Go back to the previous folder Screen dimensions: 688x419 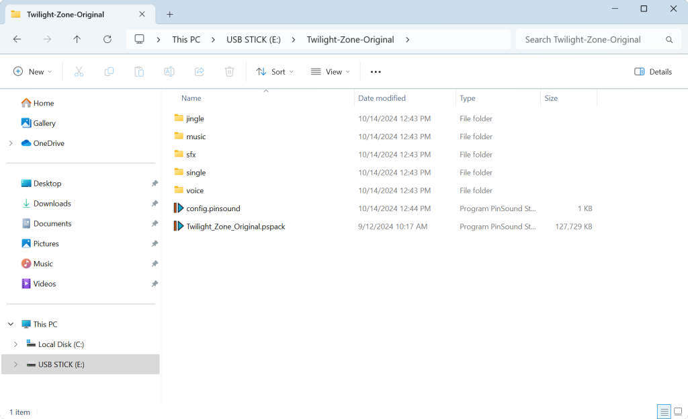(17, 40)
